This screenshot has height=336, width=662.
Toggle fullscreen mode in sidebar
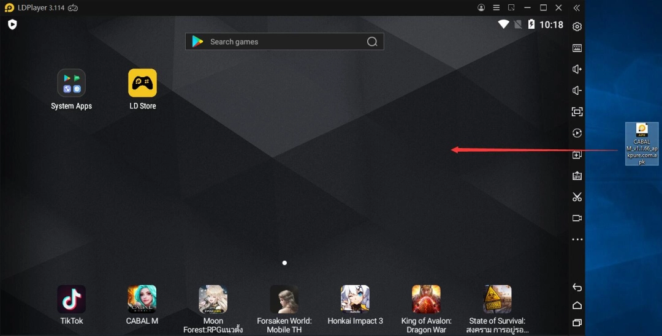click(x=577, y=112)
